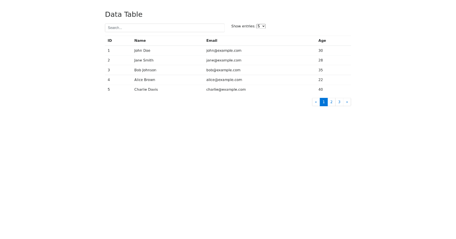Jump to page 3 of table

[x=339, y=102]
